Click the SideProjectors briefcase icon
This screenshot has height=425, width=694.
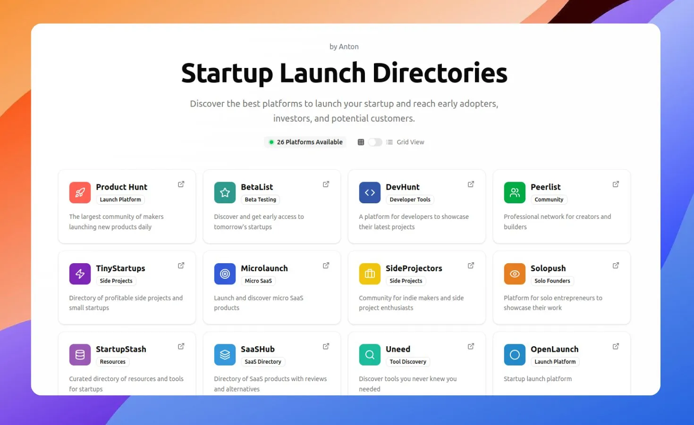(370, 274)
